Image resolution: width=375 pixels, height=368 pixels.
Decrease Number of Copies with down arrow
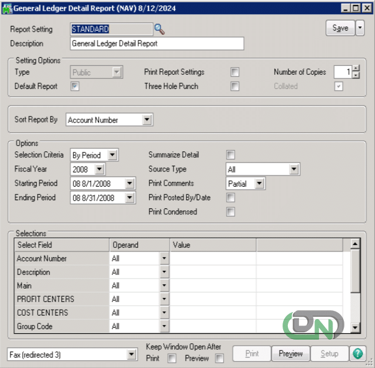pos(356,75)
